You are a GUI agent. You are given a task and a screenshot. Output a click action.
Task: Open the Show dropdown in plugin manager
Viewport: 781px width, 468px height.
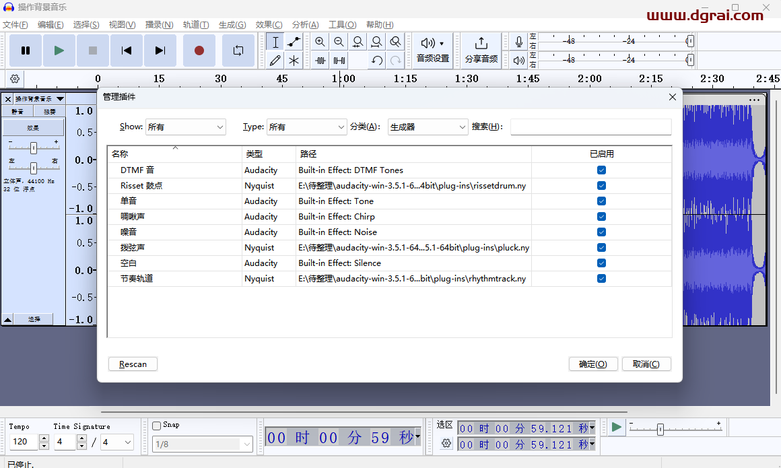185,127
